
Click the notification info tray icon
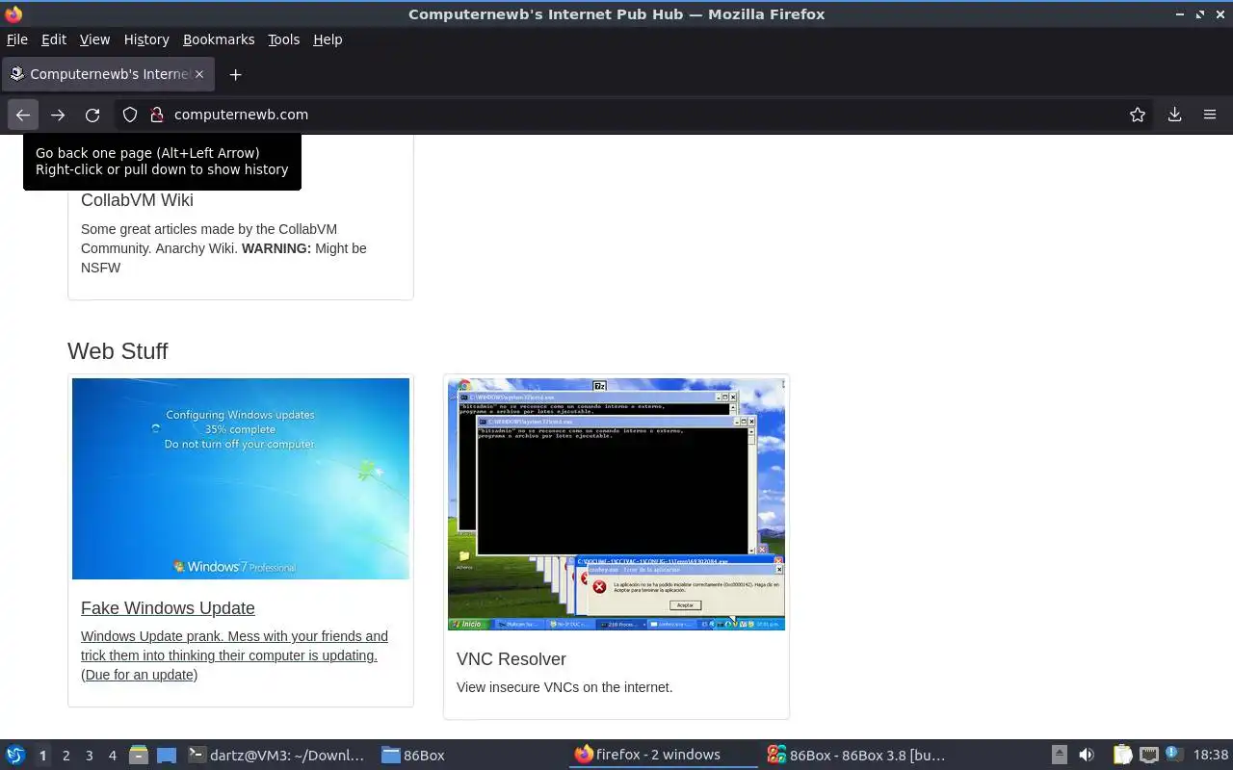pos(1173,754)
